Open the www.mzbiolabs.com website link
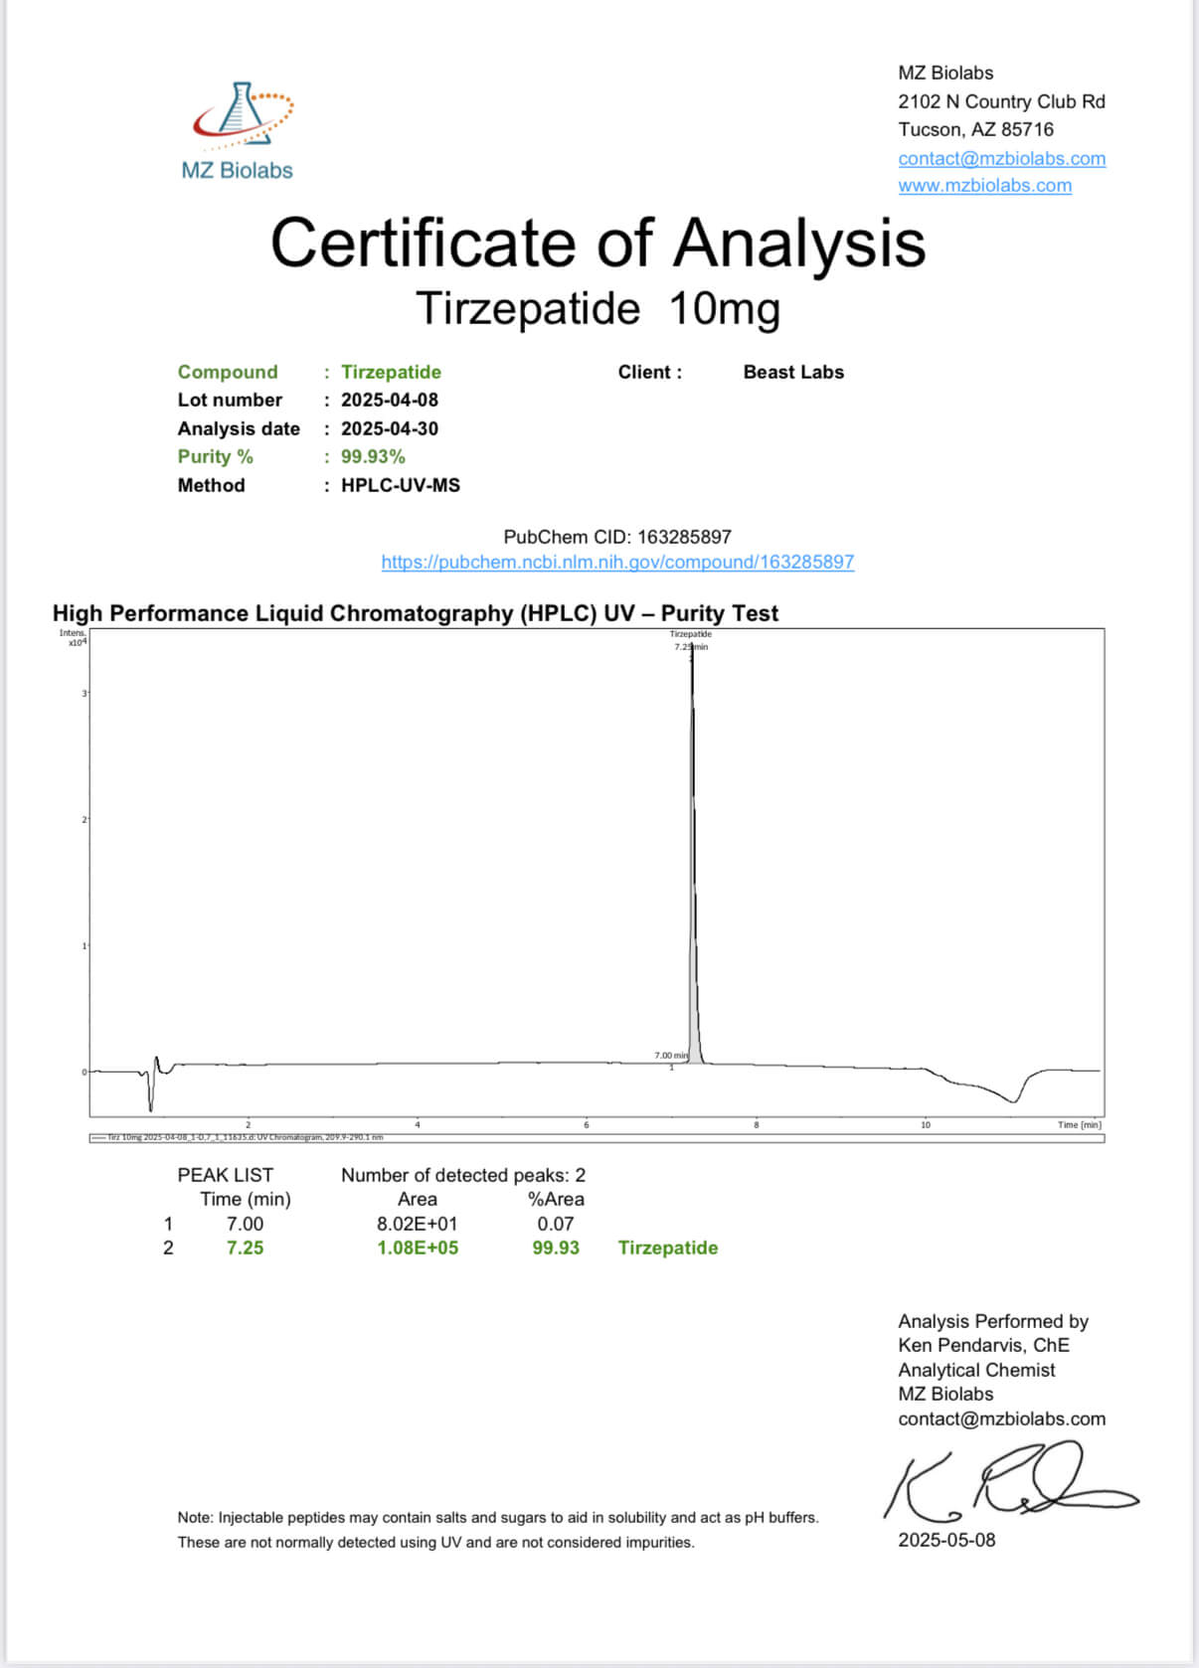The height and width of the screenshot is (1668, 1199). (x=984, y=186)
